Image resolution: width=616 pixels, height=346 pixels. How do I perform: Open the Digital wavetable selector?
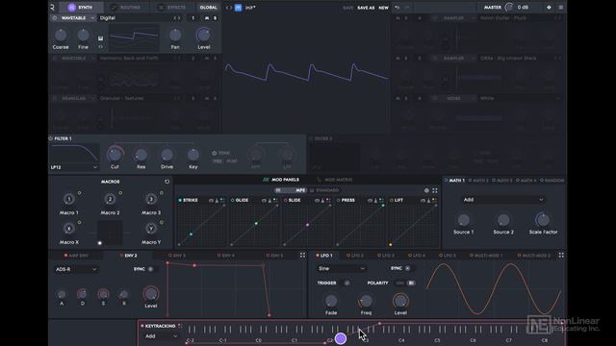(x=136, y=18)
